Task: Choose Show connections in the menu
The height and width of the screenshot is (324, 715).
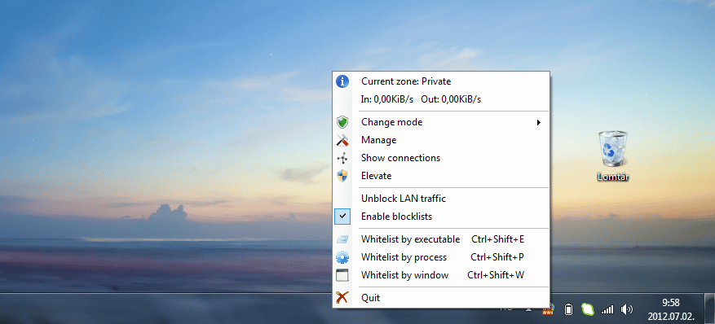Action: [441, 158]
